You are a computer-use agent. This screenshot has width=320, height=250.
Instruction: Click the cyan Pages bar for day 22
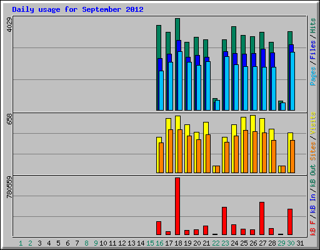217,105
